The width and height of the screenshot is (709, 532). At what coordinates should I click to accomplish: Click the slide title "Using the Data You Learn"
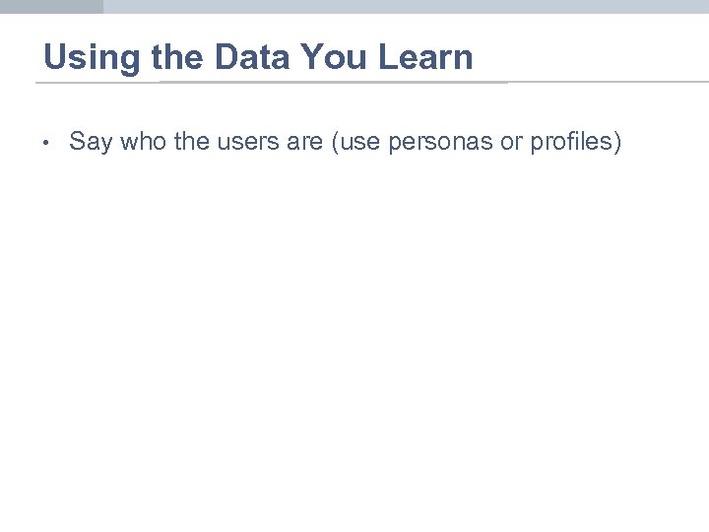(258, 57)
